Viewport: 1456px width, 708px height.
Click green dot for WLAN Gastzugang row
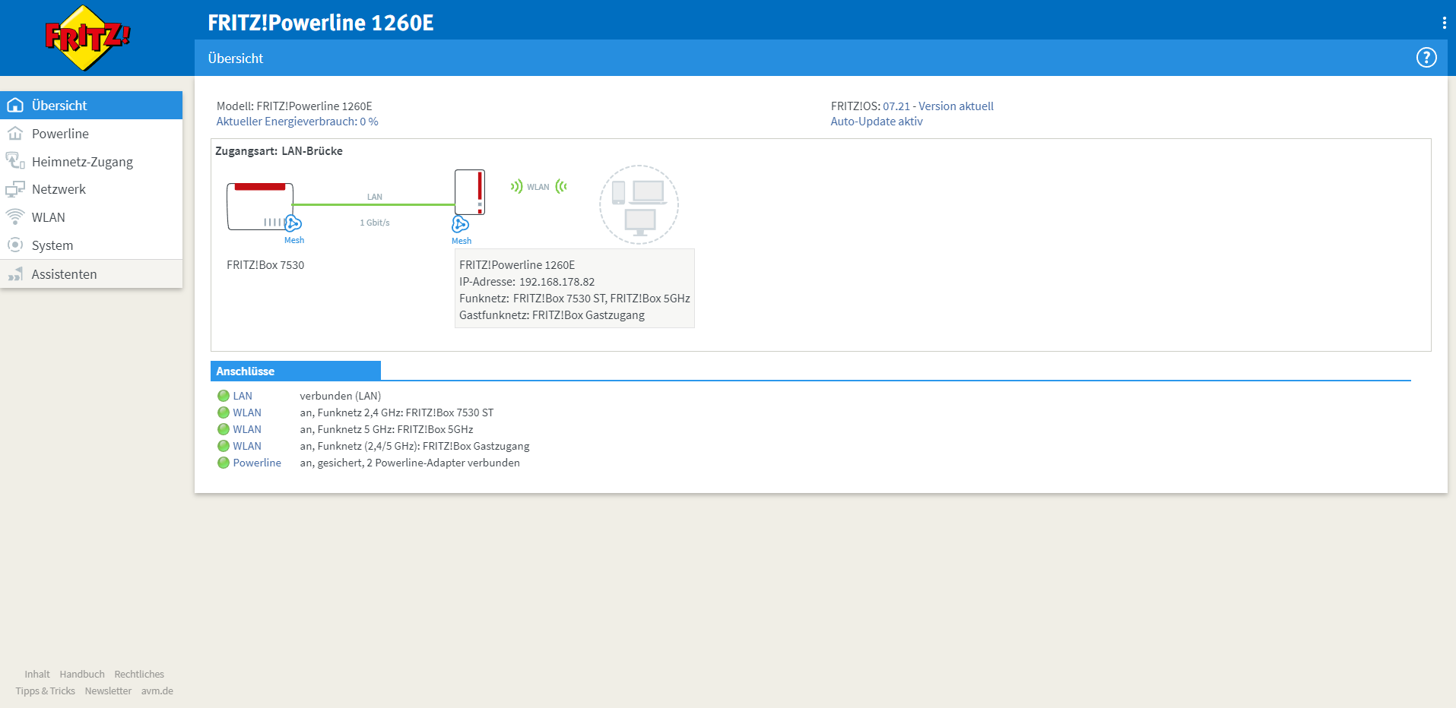(224, 446)
